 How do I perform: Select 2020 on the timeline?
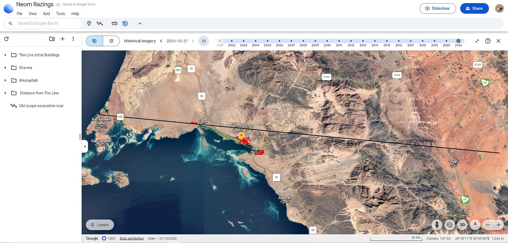pyautogui.click(x=446, y=43)
